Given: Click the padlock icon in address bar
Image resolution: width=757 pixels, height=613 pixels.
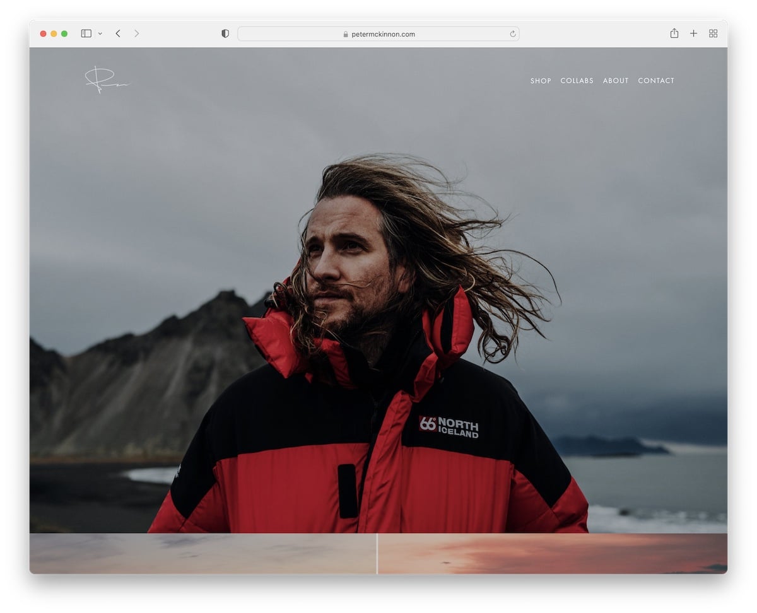Looking at the screenshot, I should [346, 35].
